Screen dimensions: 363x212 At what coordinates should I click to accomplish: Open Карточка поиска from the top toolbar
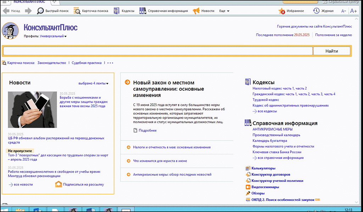91,11
